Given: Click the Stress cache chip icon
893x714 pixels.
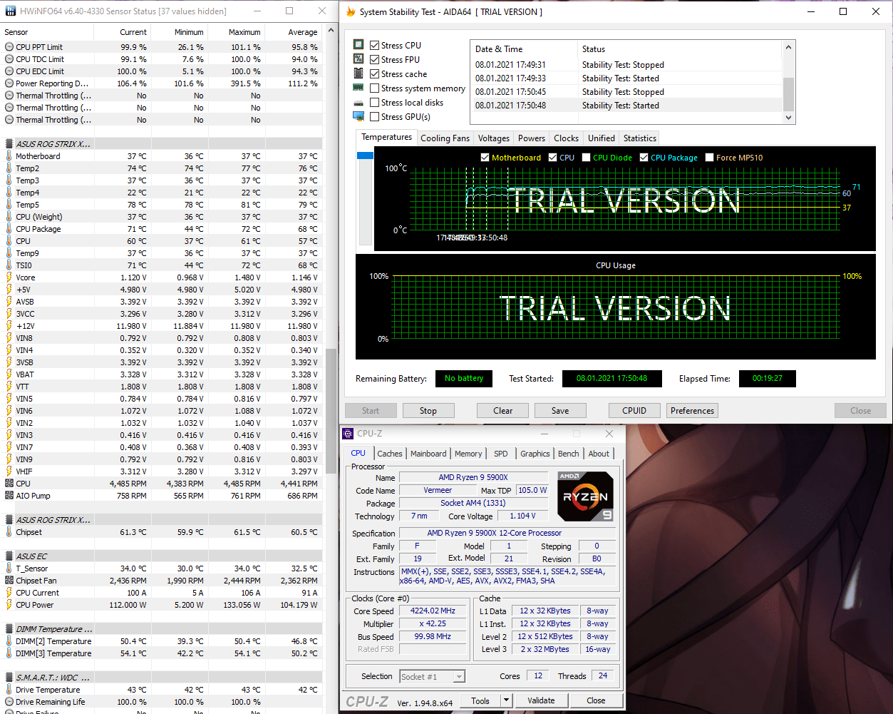Looking at the screenshot, I should (x=358, y=73).
